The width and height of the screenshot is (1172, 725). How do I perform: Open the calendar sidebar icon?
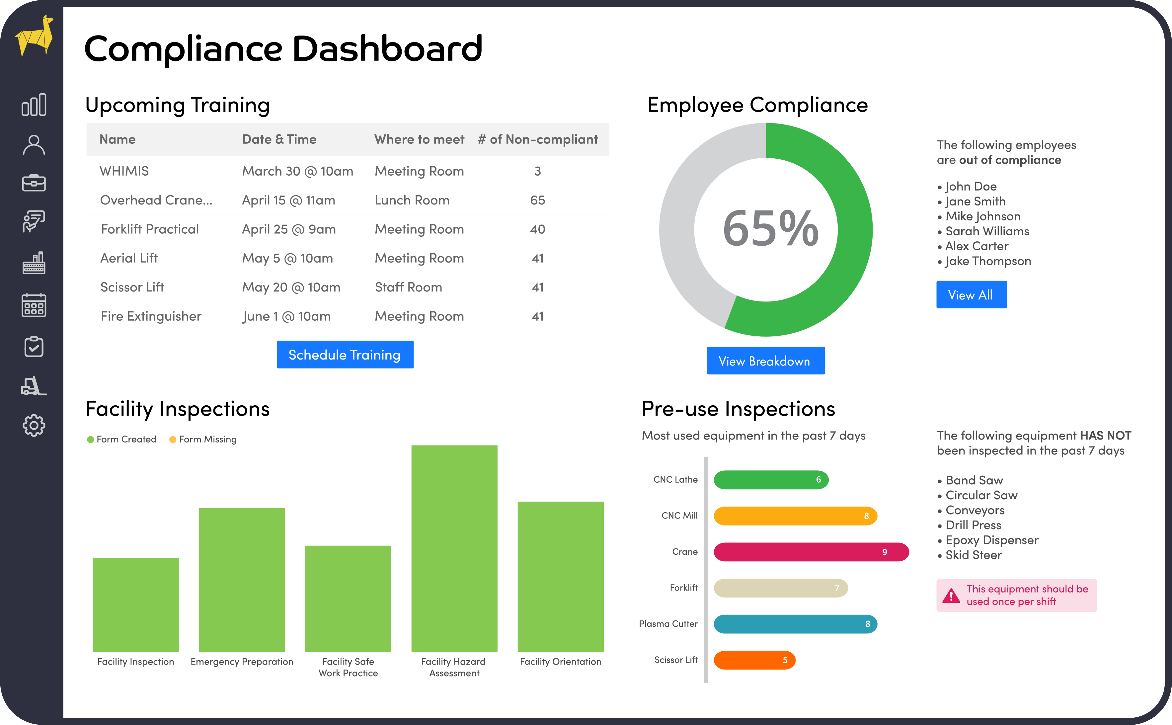pos(34,305)
